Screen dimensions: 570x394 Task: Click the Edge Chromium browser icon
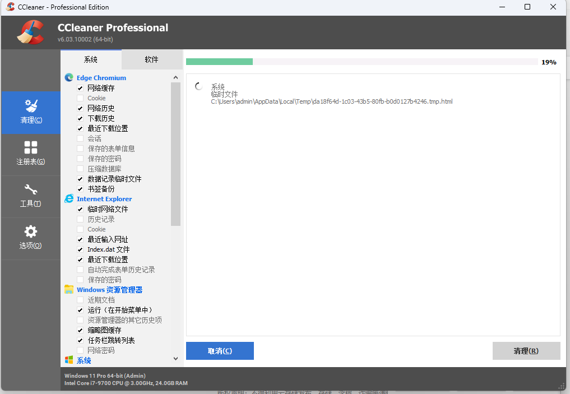69,77
